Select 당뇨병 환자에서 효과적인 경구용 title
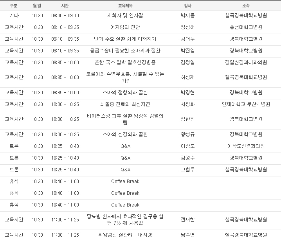 [125, 220]
